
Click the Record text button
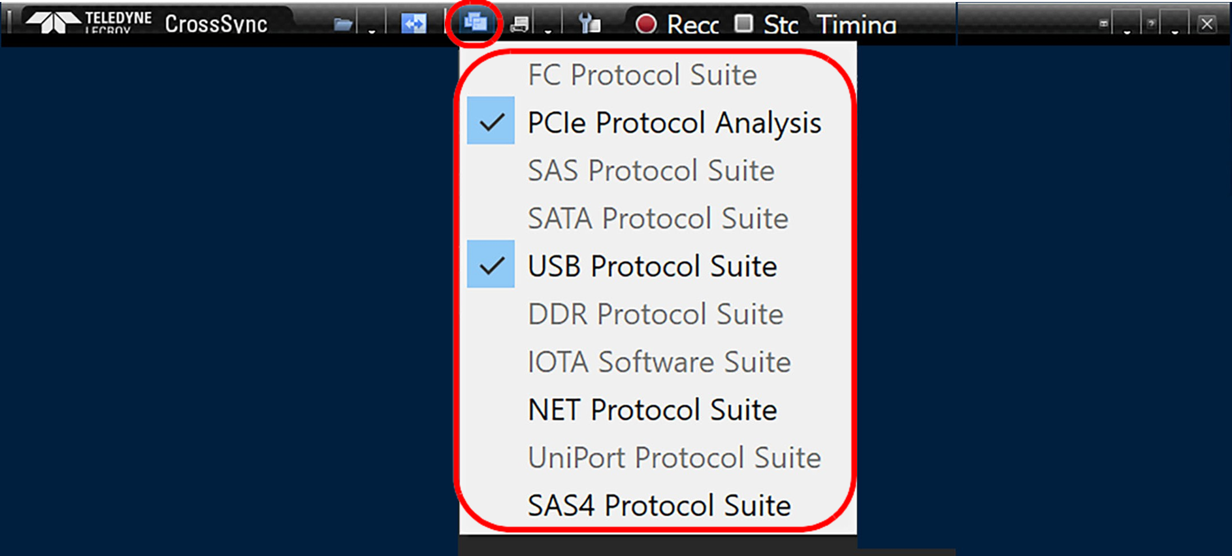(x=692, y=25)
